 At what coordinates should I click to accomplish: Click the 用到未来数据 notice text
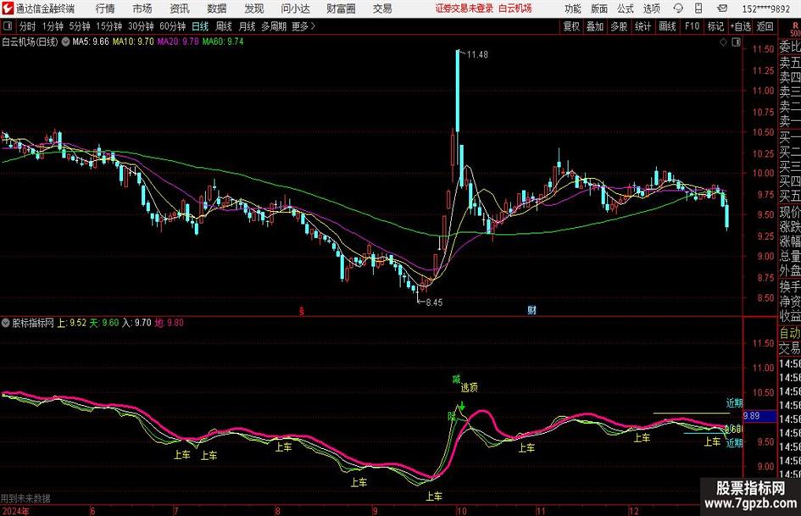tap(25, 498)
